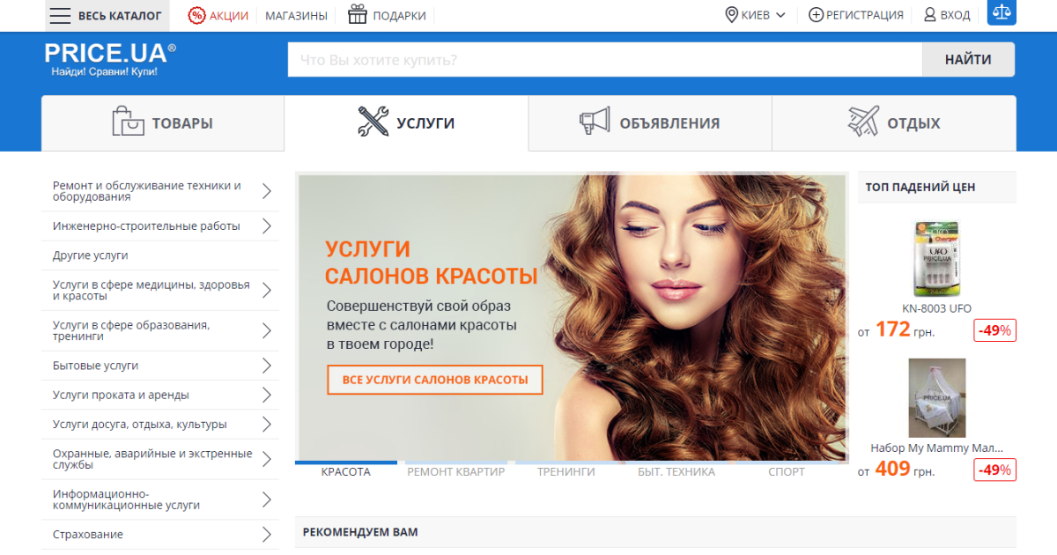1057x555 pixels.
Task: Open the Набор My Mammy product link
Action: pyautogui.click(x=936, y=448)
